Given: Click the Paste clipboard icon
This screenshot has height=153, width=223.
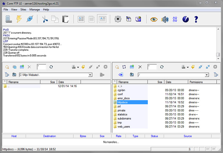Looking at the screenshot, I should pyautogui.click(x=66, y=19).
